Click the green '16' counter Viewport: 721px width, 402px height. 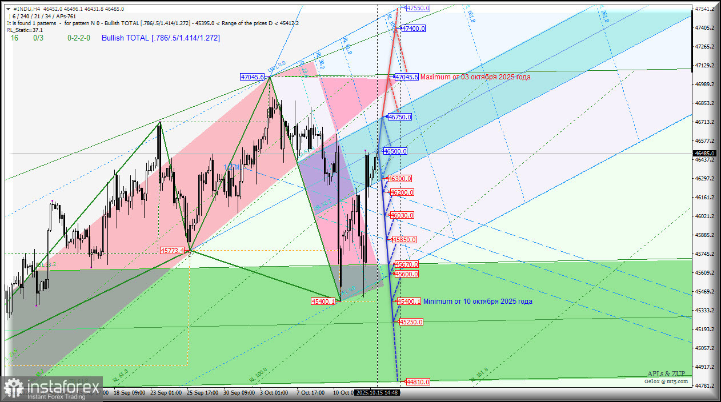tap(14, 38)
